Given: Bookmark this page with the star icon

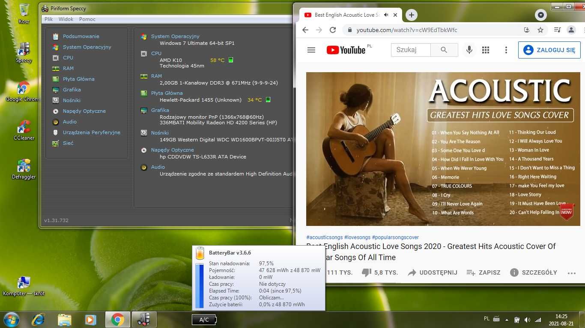Looking at the screenshot, I should (x=540, y=30).
